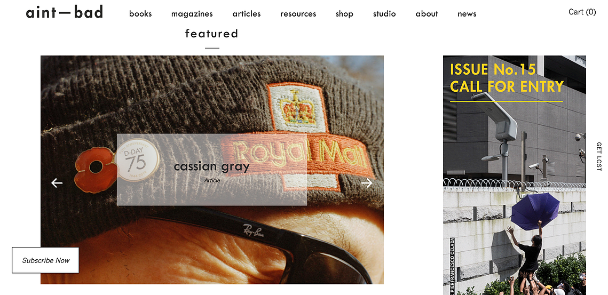Click the purple umbrella in the poster
This screenshot has width=608, height=295.
pos(535,211)
